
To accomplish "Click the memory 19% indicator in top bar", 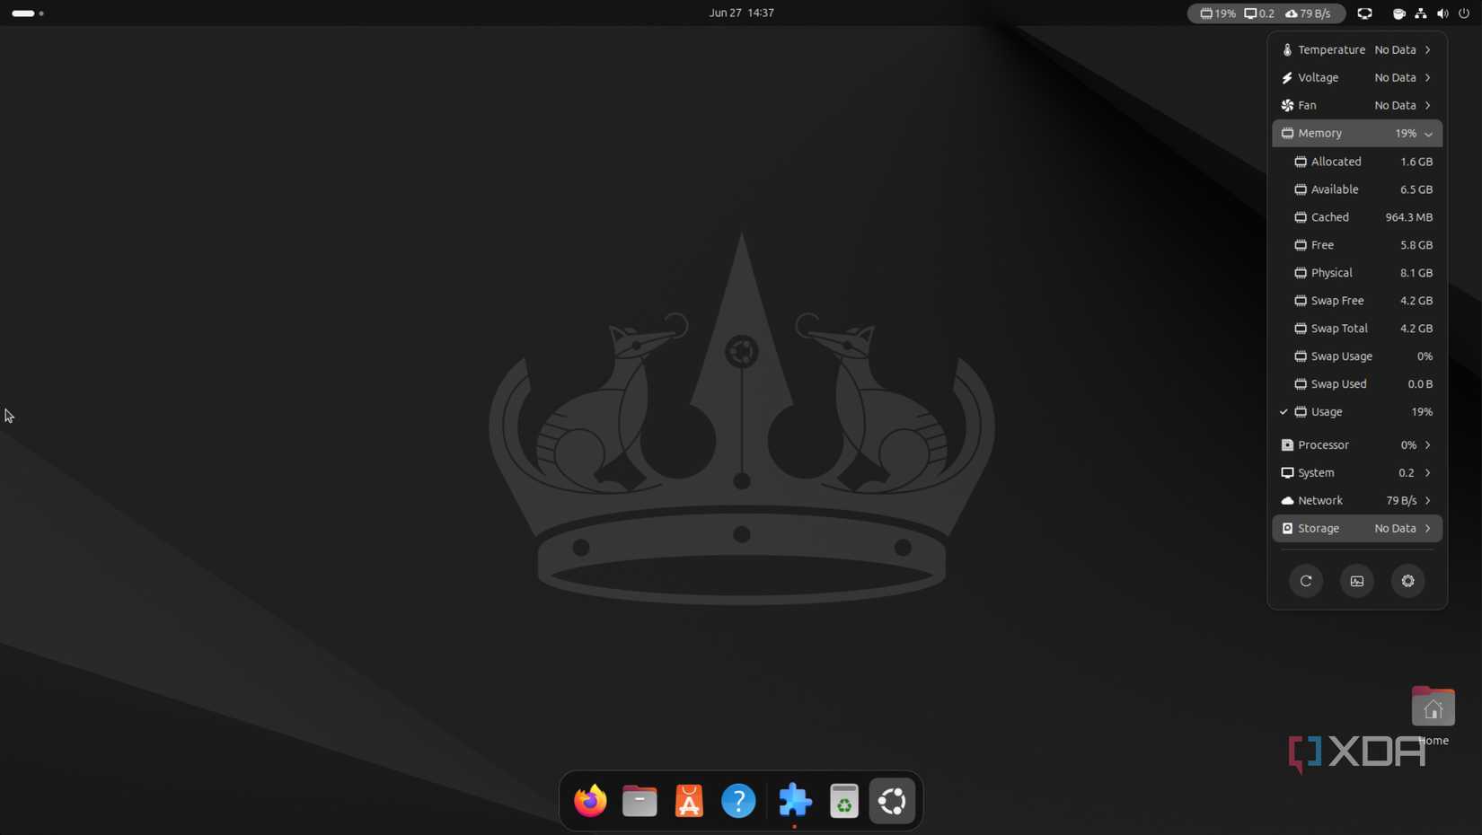I will tap(1218, 13).
